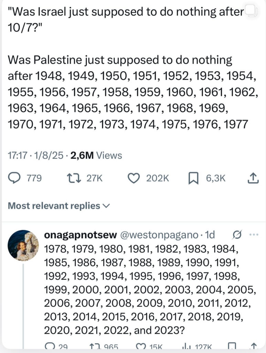Open the onagapnotsew display name
Image resolution: width=266 pixels, height=353 pixels.
(80, 235)
